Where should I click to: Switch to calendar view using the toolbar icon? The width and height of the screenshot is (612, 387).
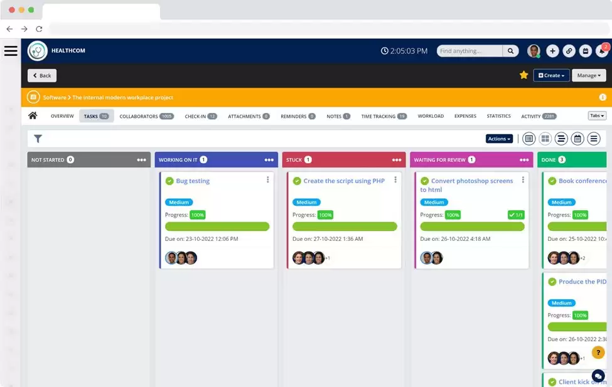click(x=577, y=139)
